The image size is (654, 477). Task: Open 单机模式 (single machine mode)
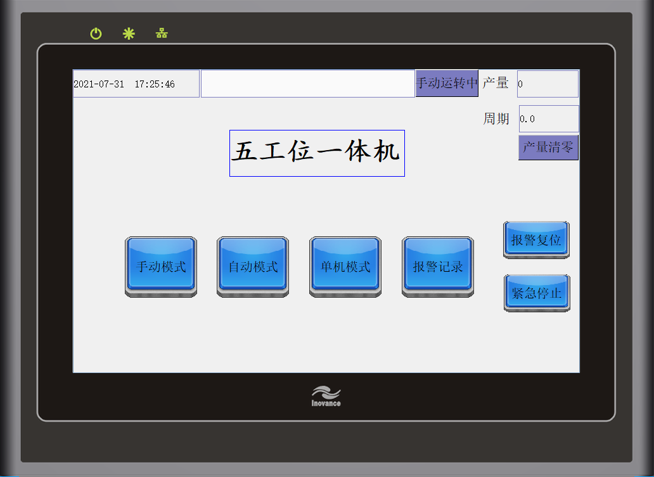tap(345, 266)
